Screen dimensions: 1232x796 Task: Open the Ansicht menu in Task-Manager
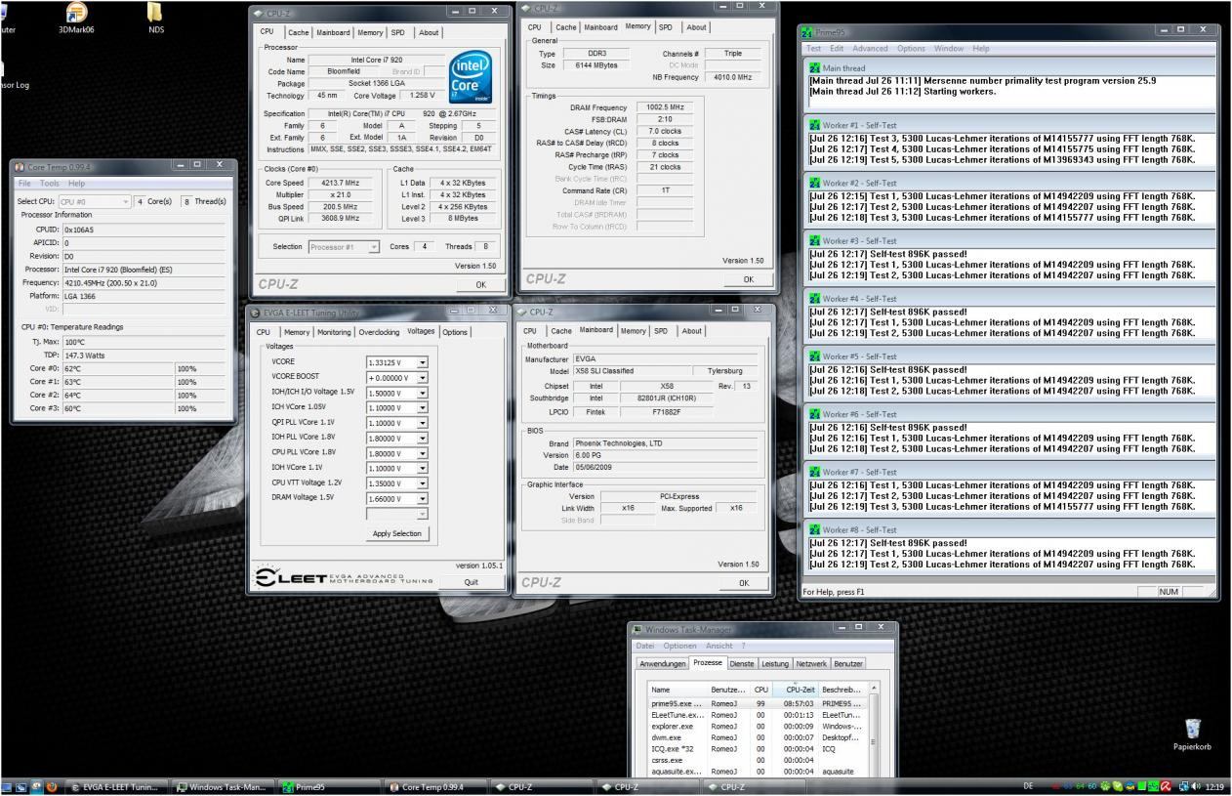[720, 646]
